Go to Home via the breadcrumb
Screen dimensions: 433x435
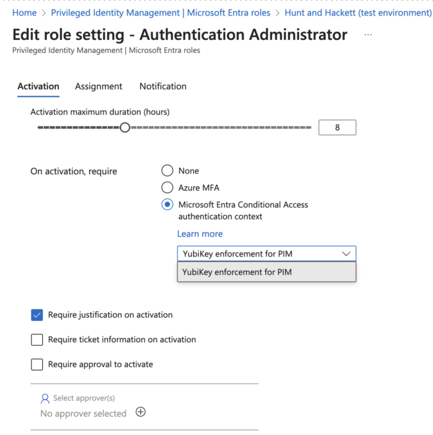pos(24,12)
